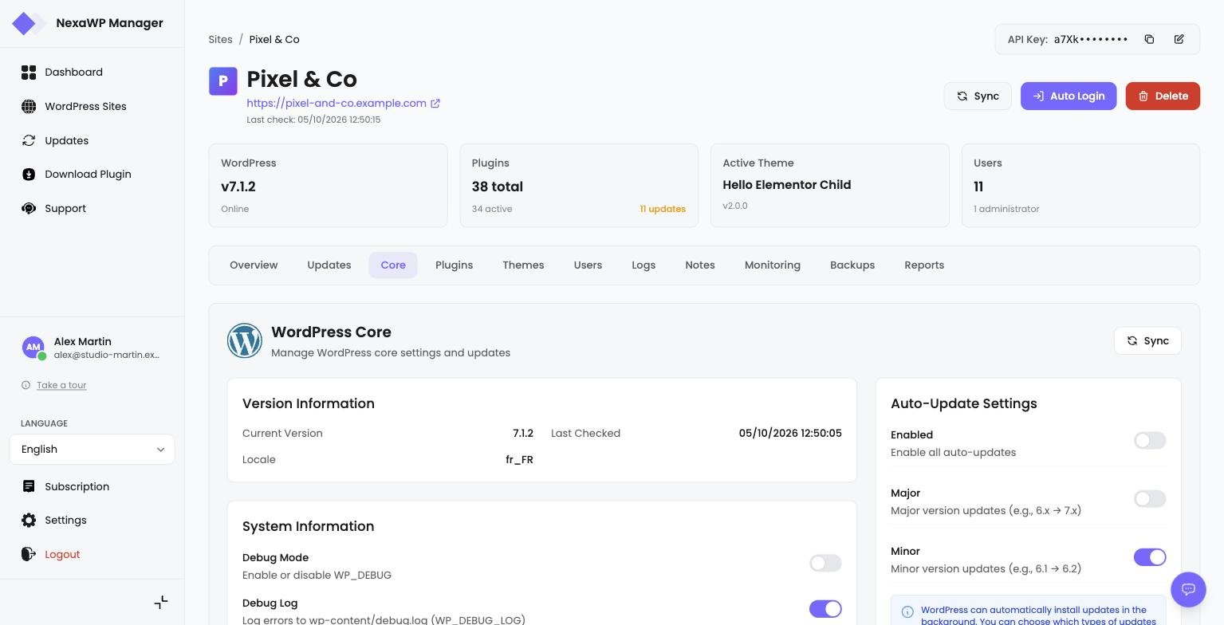Toggle Major version updates switch
The image size is (1224, 625).
tap(1150, 499)
